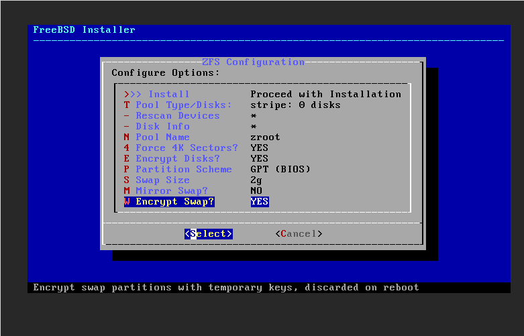
Task: Click the highlighted YES for Encrypt Swap
Action: (x=260, y=201)
